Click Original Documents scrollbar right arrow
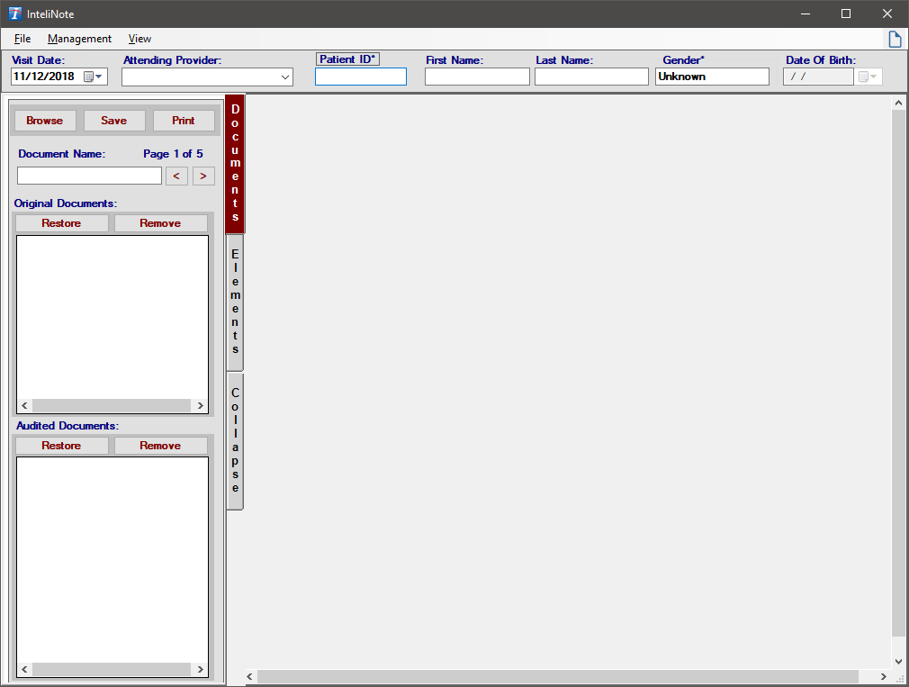The image size is (909, 687). click(200, 406)
